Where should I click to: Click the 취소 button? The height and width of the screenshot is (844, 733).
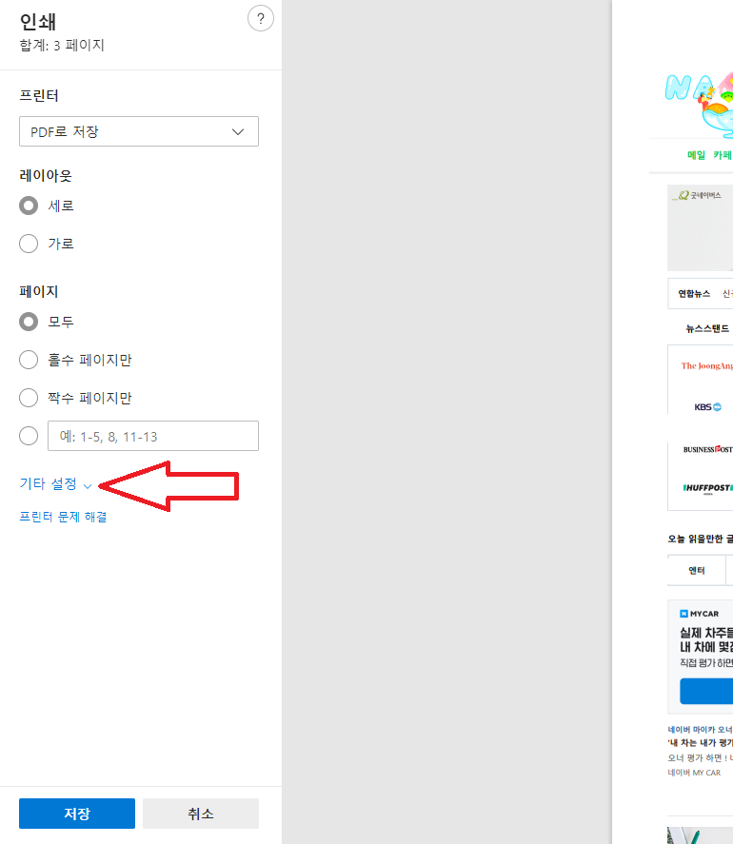click(201, 814)
